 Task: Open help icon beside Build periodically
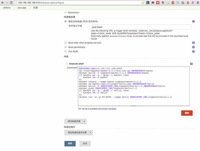[193, 47]
